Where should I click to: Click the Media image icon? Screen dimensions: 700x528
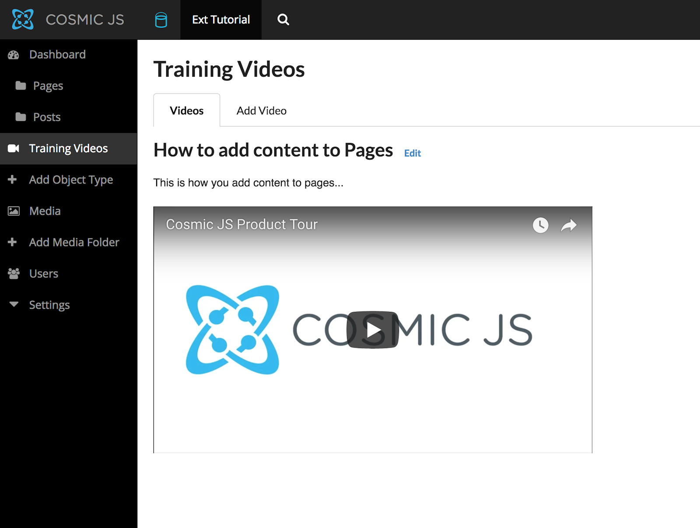click(x=14, y=211)
